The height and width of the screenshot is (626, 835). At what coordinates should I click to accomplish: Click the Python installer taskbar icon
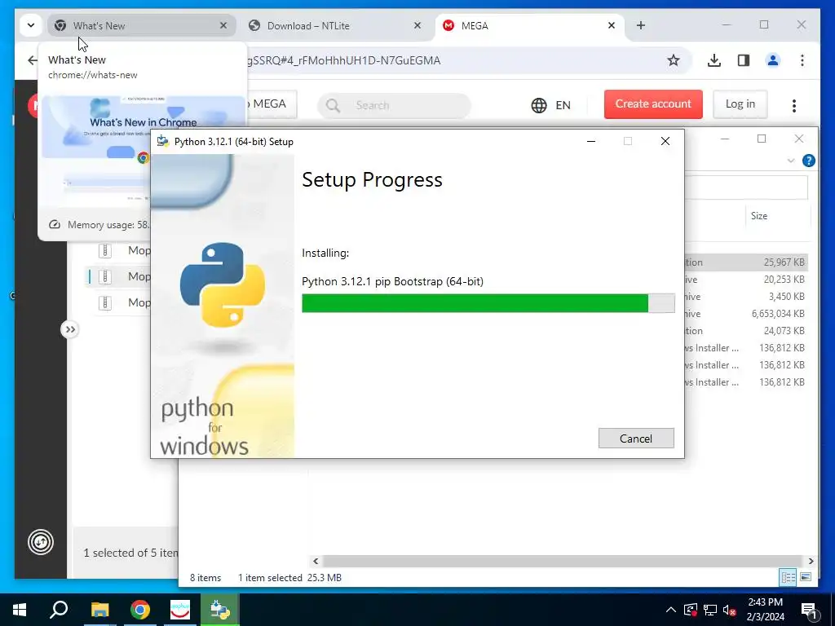click(220, 610)
